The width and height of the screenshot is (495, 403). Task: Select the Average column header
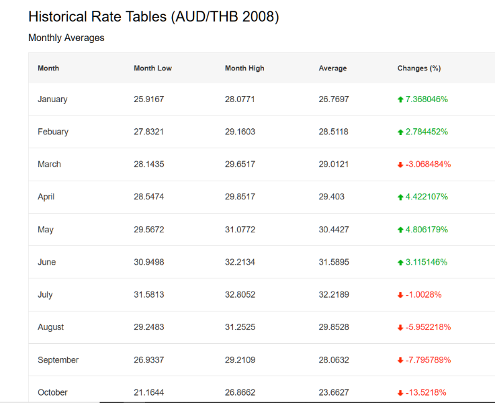coord(332,68)
